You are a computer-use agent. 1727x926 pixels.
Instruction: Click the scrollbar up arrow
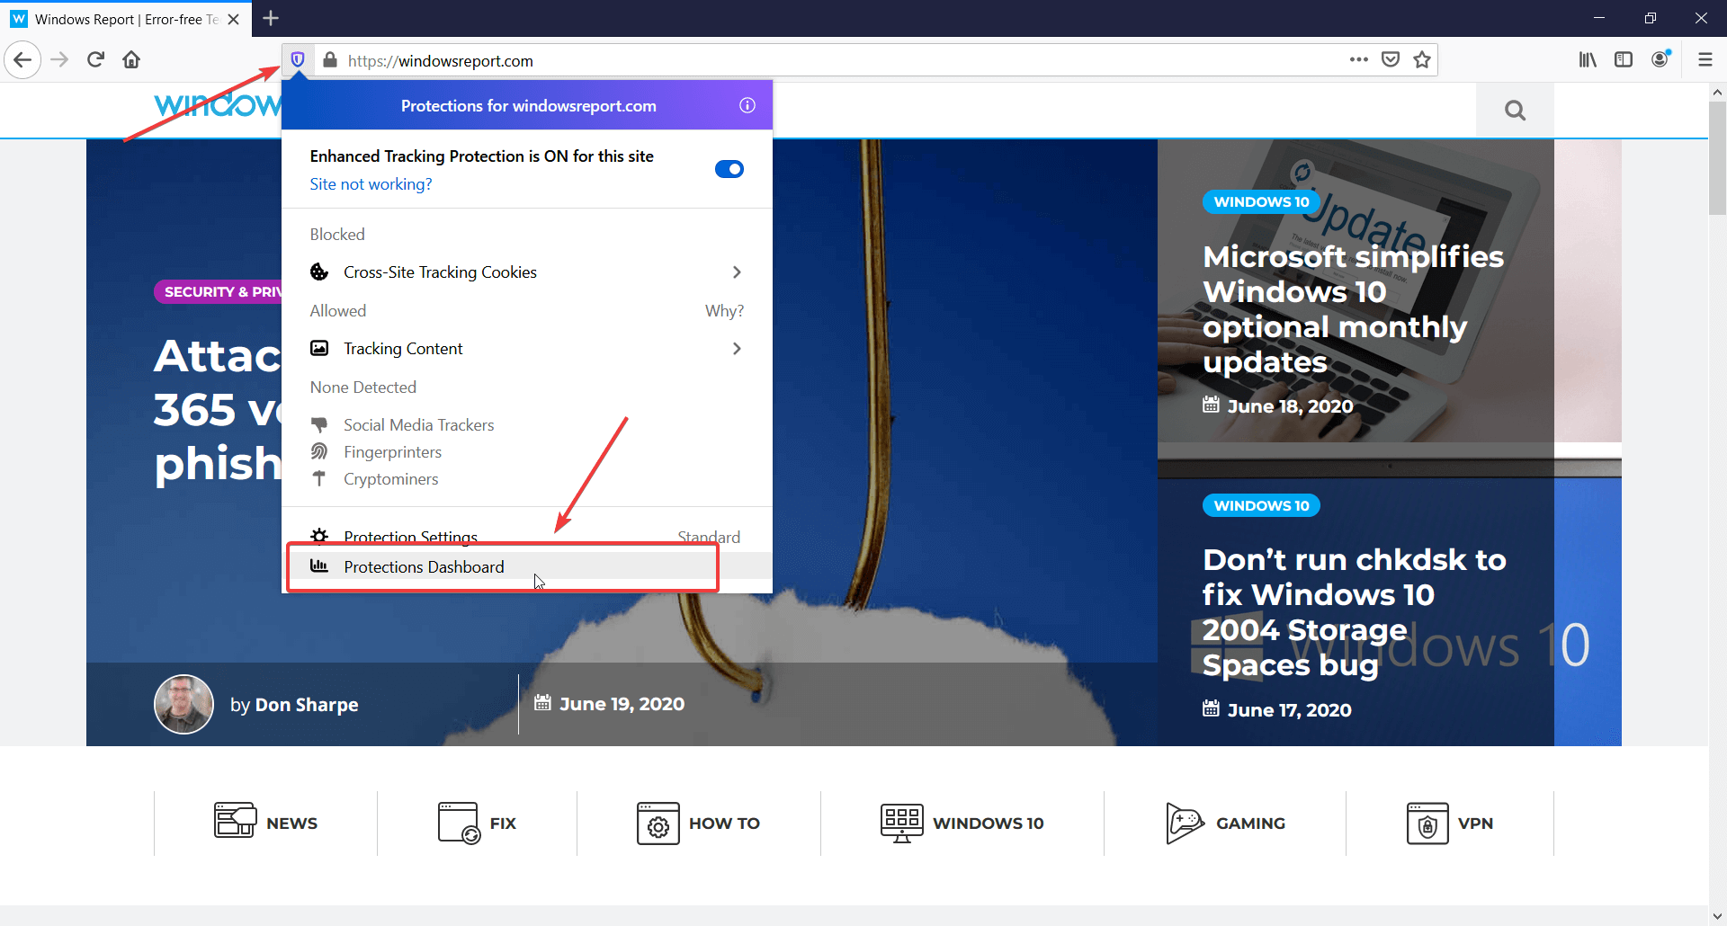[1717, 92]
